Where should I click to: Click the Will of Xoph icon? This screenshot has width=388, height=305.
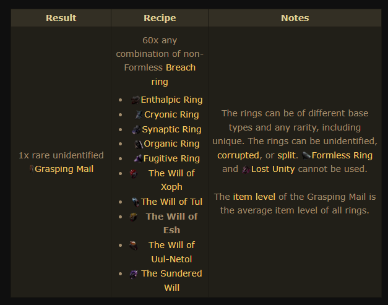[x=134, y=174]
